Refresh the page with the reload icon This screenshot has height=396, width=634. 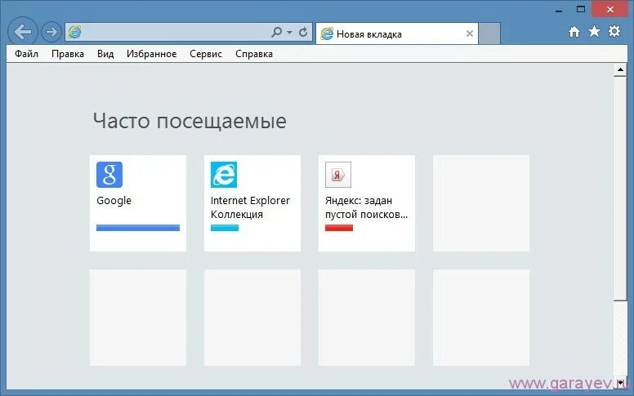pyautogui.click(x=303, y=32)
